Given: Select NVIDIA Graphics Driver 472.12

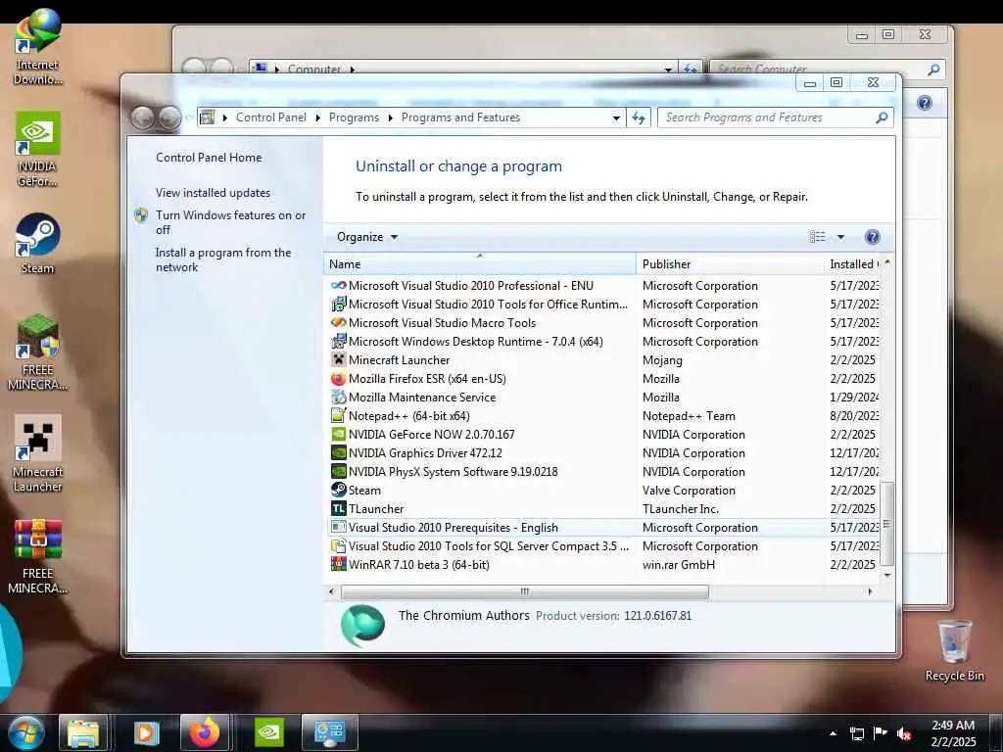Looking at the screenshot, I should 604,453.
